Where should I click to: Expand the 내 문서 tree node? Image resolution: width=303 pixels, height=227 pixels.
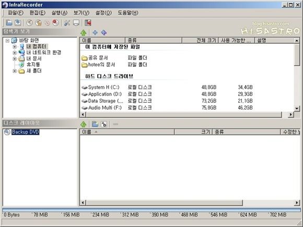point(15,58)
